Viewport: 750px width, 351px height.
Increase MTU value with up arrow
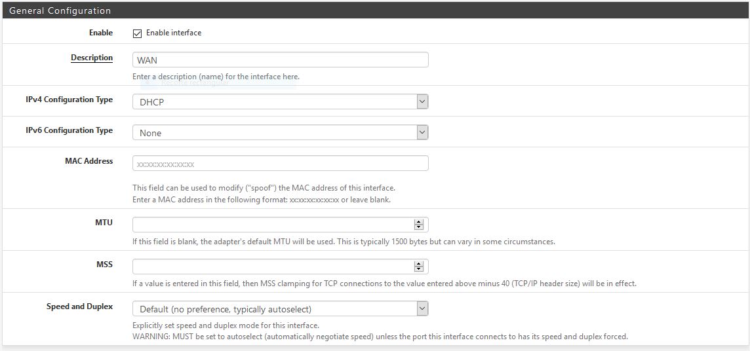point(418,222)
